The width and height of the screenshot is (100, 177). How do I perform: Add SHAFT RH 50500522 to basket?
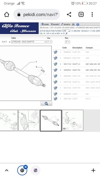tap(55, 70)
